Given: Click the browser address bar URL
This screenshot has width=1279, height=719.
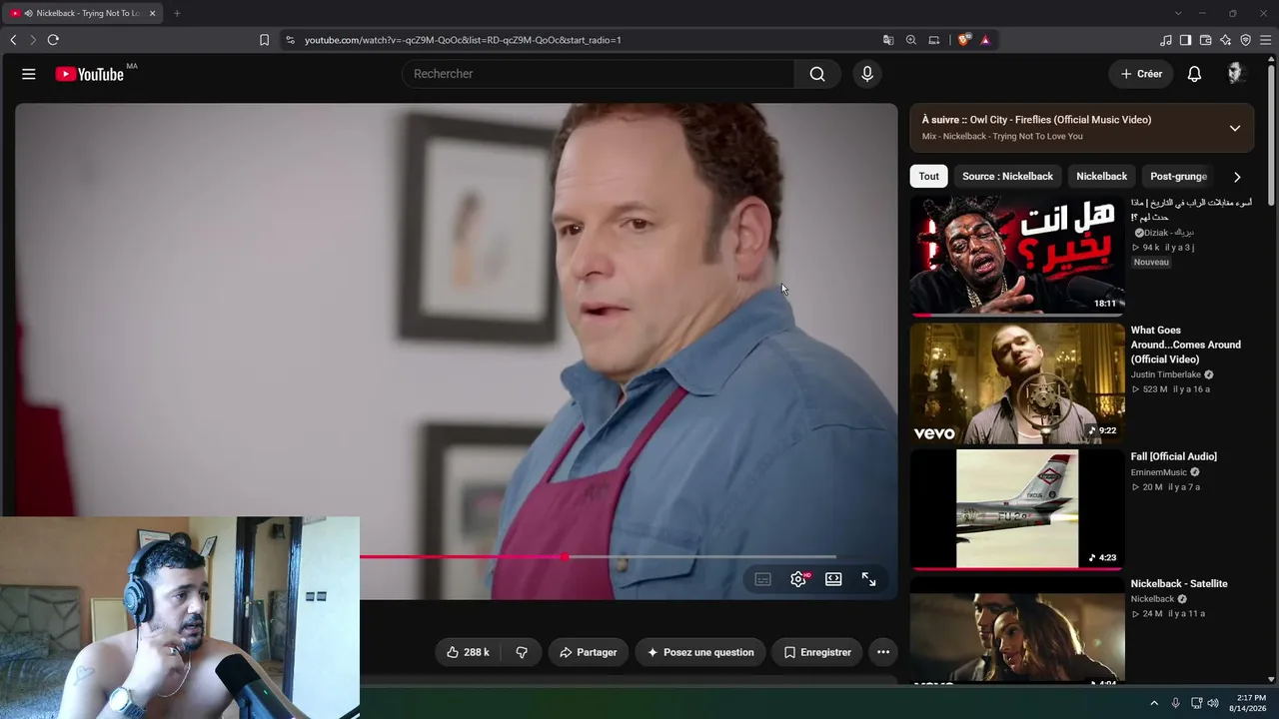Looking at the screenshot, I should (x=463, y=40).
